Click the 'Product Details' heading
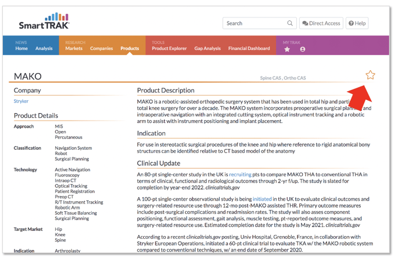Image resolution: width=399 pixels, height=261 pixels. 36,115
